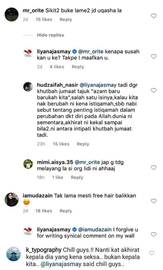Open hudzaifah_nasir's username link
This screenshot has height=270, width=163.
57,85
